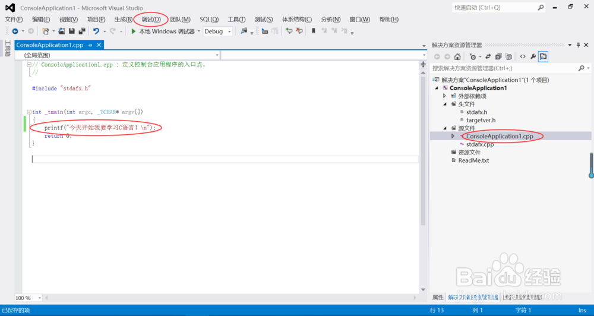
Task: Click the Solution Explorer search magnifier icon
Action: pyautogui.click(x=581, y=68)
